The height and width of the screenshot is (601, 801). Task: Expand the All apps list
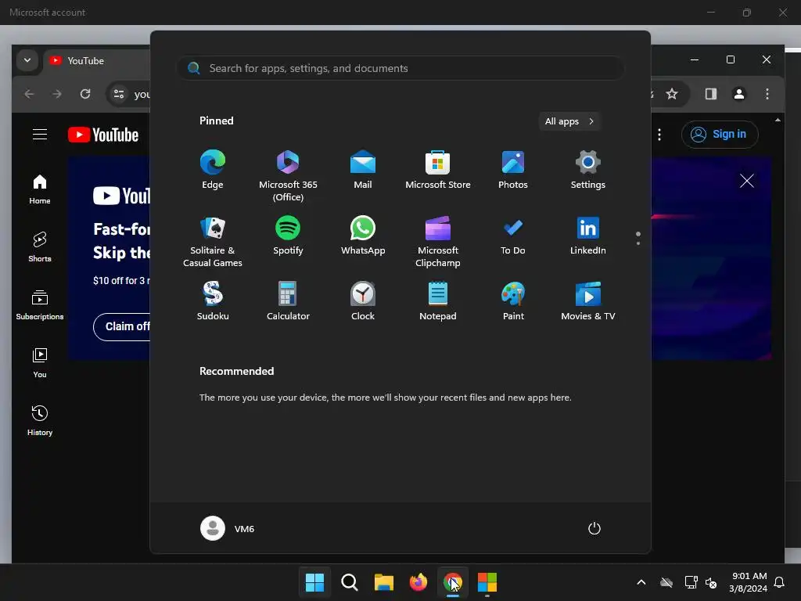pyautogui.click(x=569, y=121)
